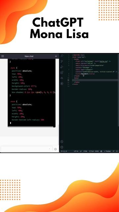Open the ChatGPT sidebar hamburger menu
The height and width of the screenshot is (212, 119).
pyautogui.click(x=3, y=56)
